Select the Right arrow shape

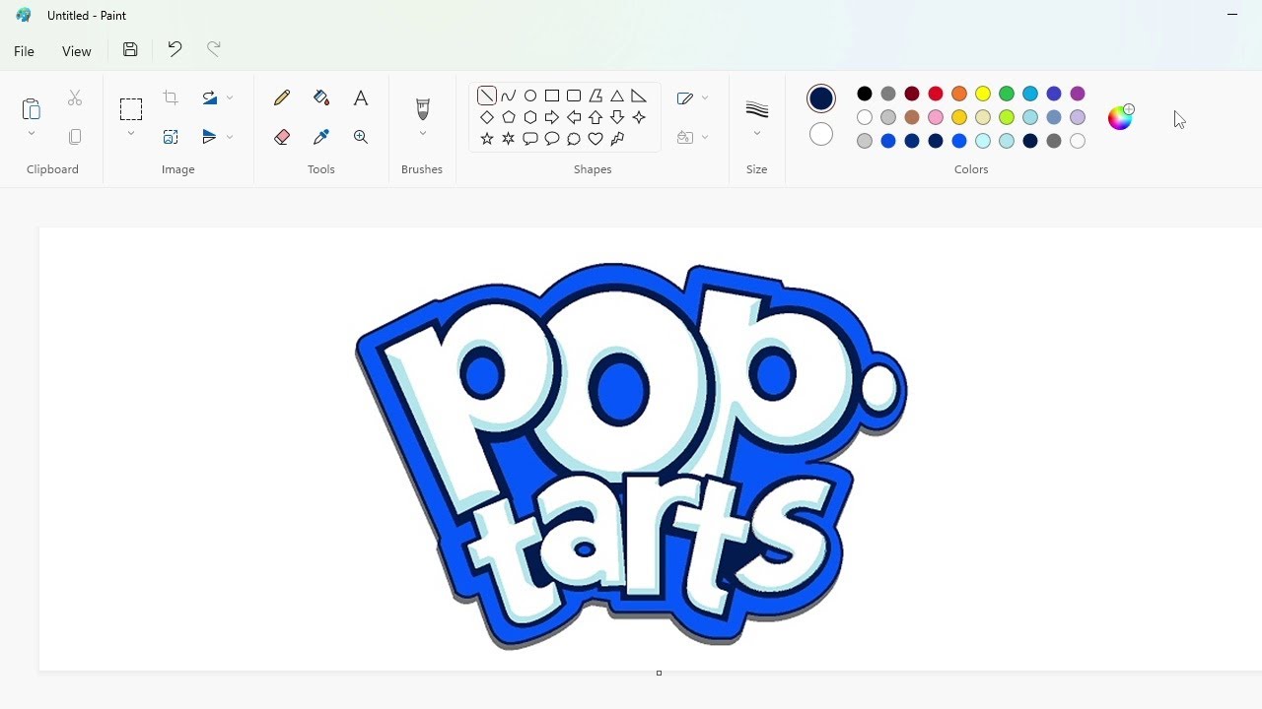point(552,117)
